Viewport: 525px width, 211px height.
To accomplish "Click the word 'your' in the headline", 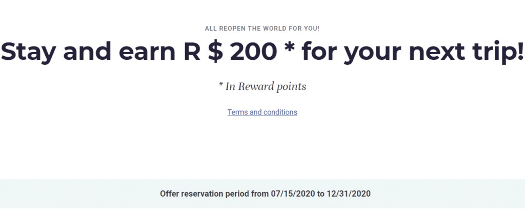I will [x=373, y=54].
